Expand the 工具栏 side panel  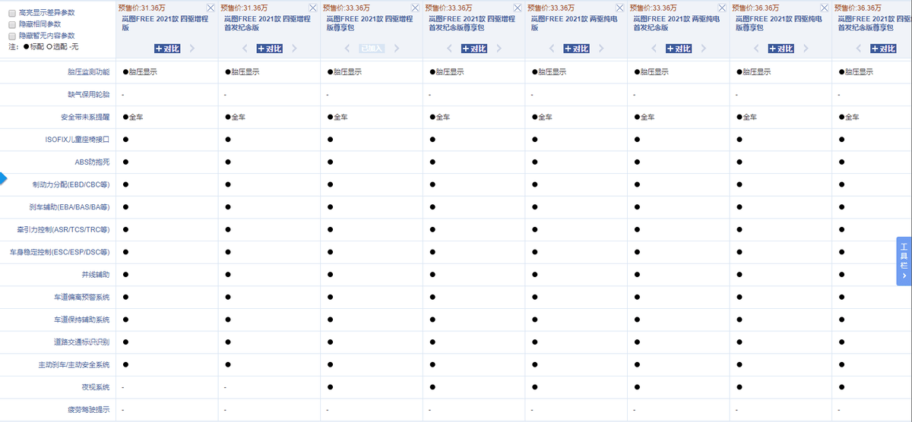tap(904, 260)
